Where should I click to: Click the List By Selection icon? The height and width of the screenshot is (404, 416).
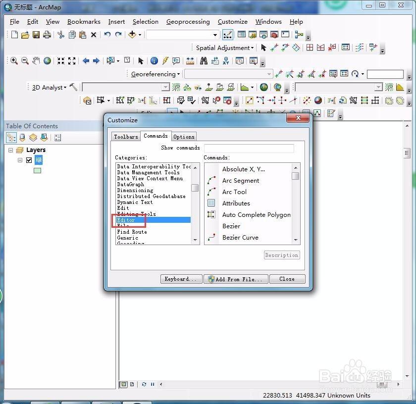(44, 138)
